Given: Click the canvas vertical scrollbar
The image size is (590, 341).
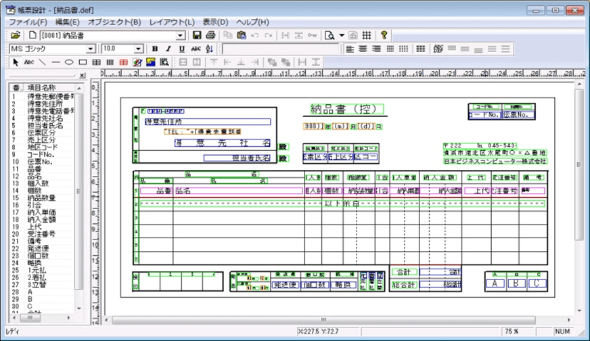Looking at the screenshot, I should [578, 164].
